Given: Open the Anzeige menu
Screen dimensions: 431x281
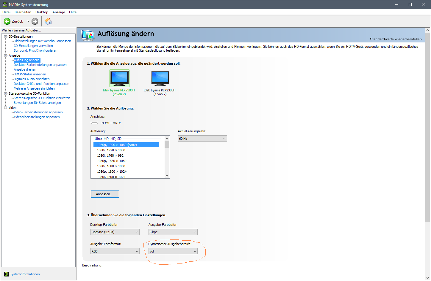Looking at the screenshot, I should 59,12.
